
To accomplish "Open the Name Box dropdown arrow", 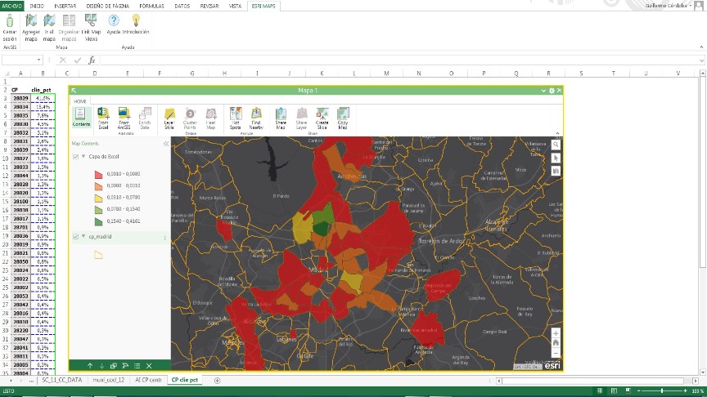I will [38, 60].
